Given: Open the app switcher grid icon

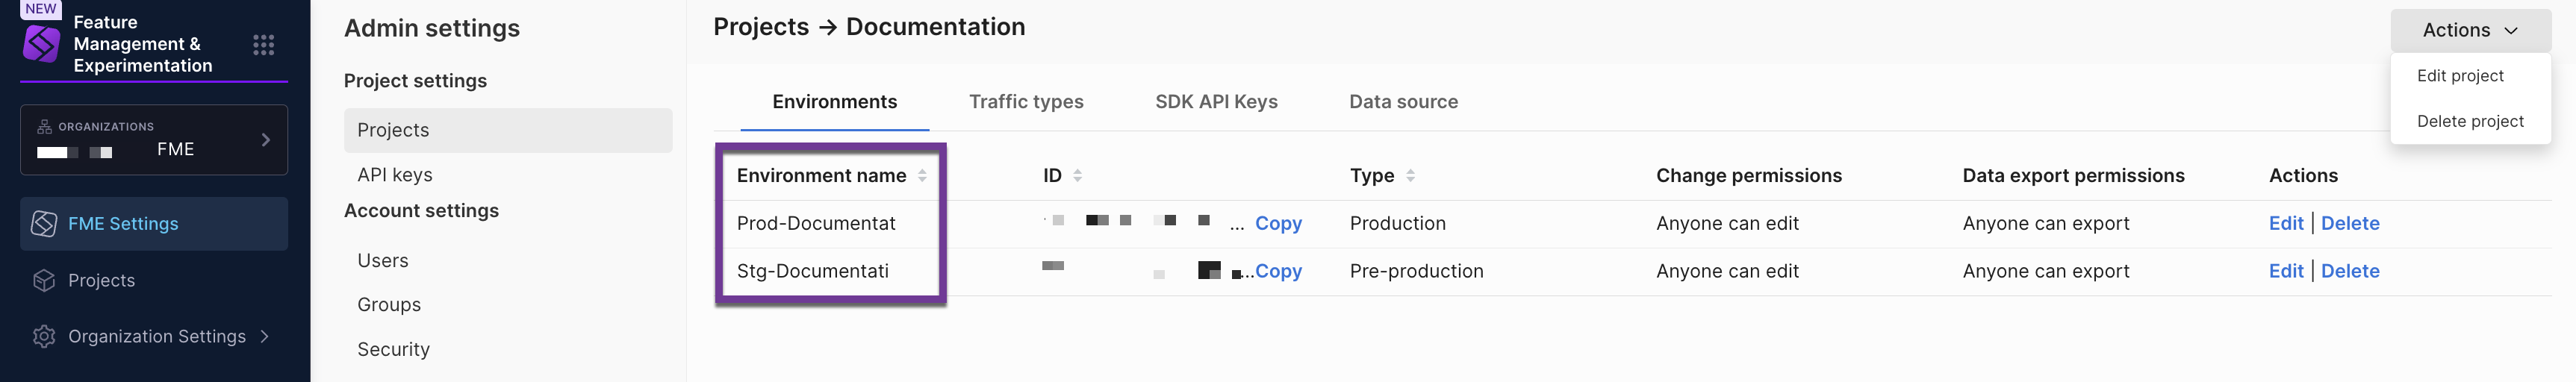Looking at the screenshot, I should coord(263,44).
